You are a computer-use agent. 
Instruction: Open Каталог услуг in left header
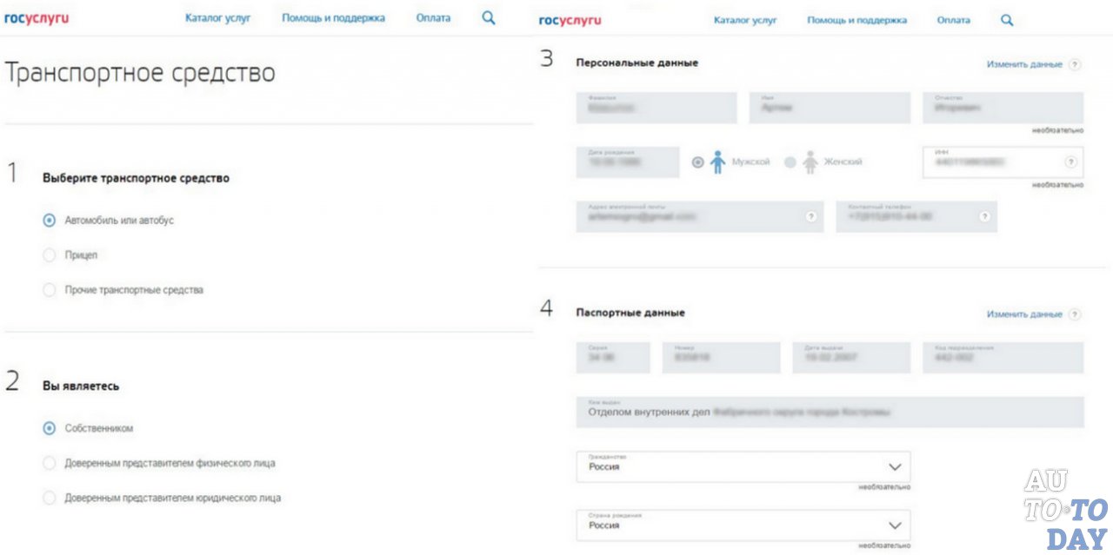pyautogui.click(x=217, y=18)
